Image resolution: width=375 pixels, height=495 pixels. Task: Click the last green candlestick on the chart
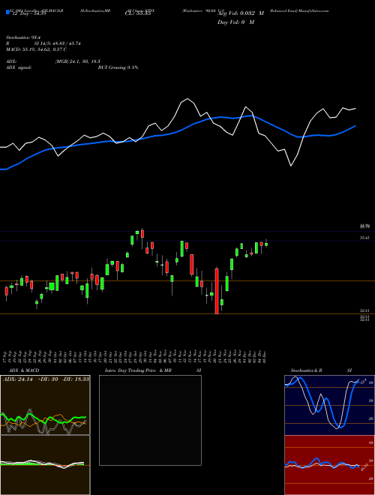266,244
